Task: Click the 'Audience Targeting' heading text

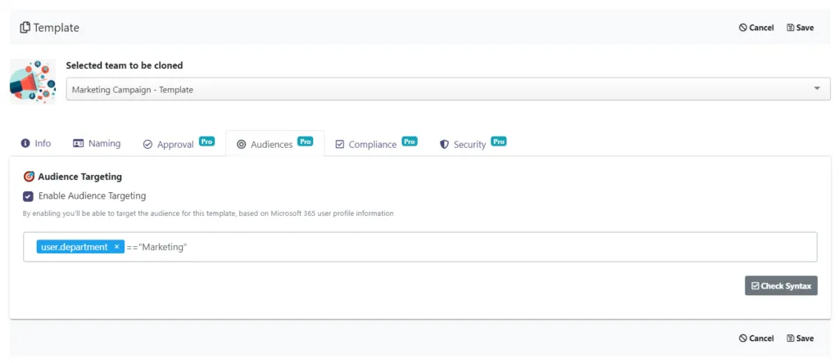Action: tap(79, 177)
